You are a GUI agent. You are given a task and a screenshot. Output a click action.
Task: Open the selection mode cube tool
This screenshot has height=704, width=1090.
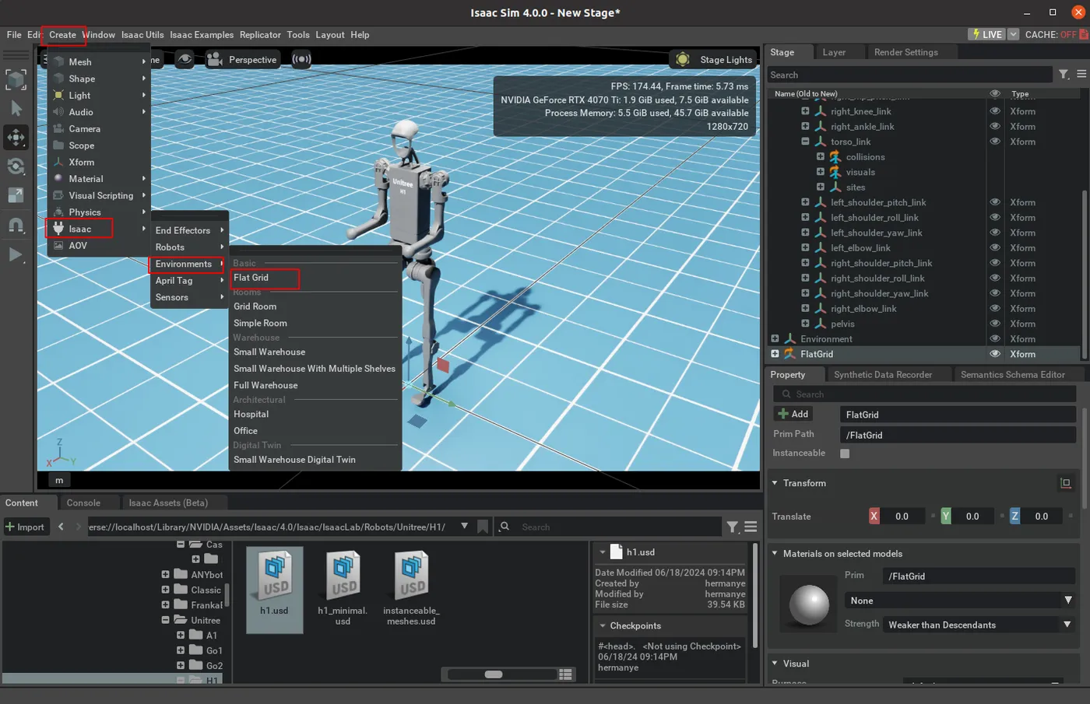tap(16, 79)
